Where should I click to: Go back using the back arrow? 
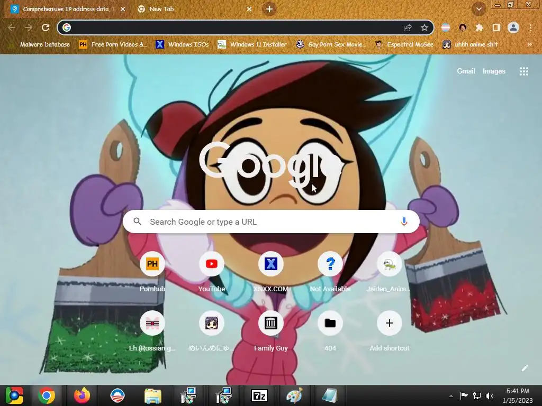click(x=12, y=27)
